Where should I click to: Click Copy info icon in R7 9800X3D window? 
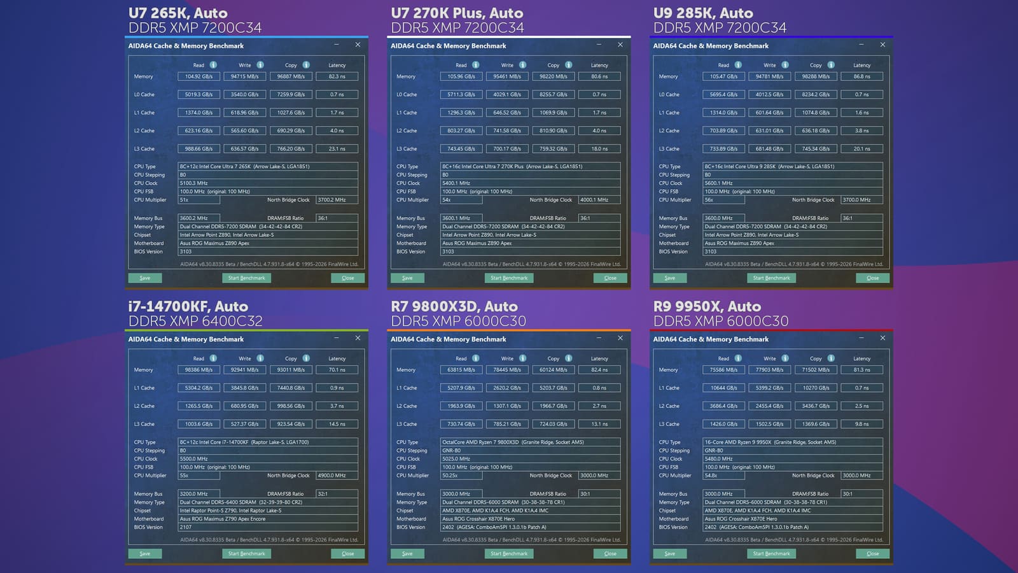(568, 358)
